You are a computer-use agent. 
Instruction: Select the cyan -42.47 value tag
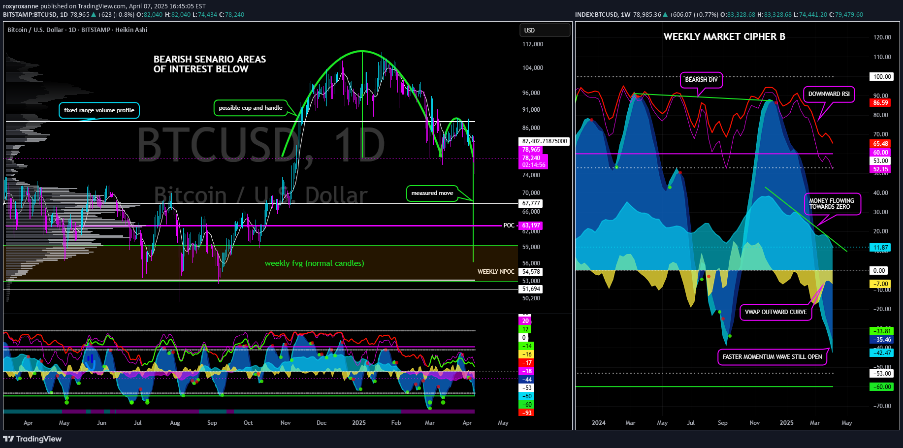882,353
